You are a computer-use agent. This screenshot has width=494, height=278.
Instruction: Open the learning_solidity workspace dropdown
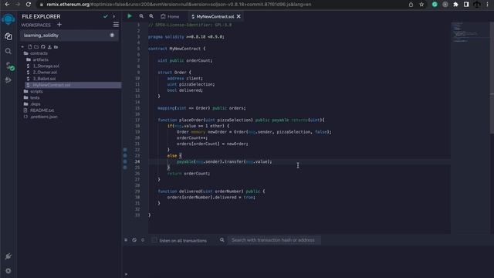pos(69,36)
